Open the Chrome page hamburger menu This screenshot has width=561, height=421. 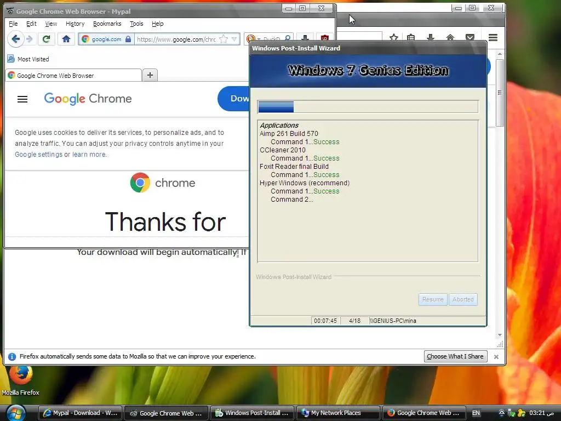(x=22, y=99)
